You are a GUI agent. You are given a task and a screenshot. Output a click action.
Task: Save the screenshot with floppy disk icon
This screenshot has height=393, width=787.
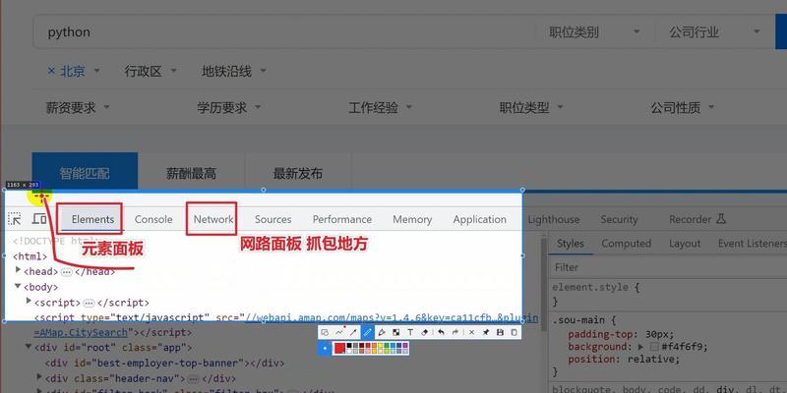point(500,332)
